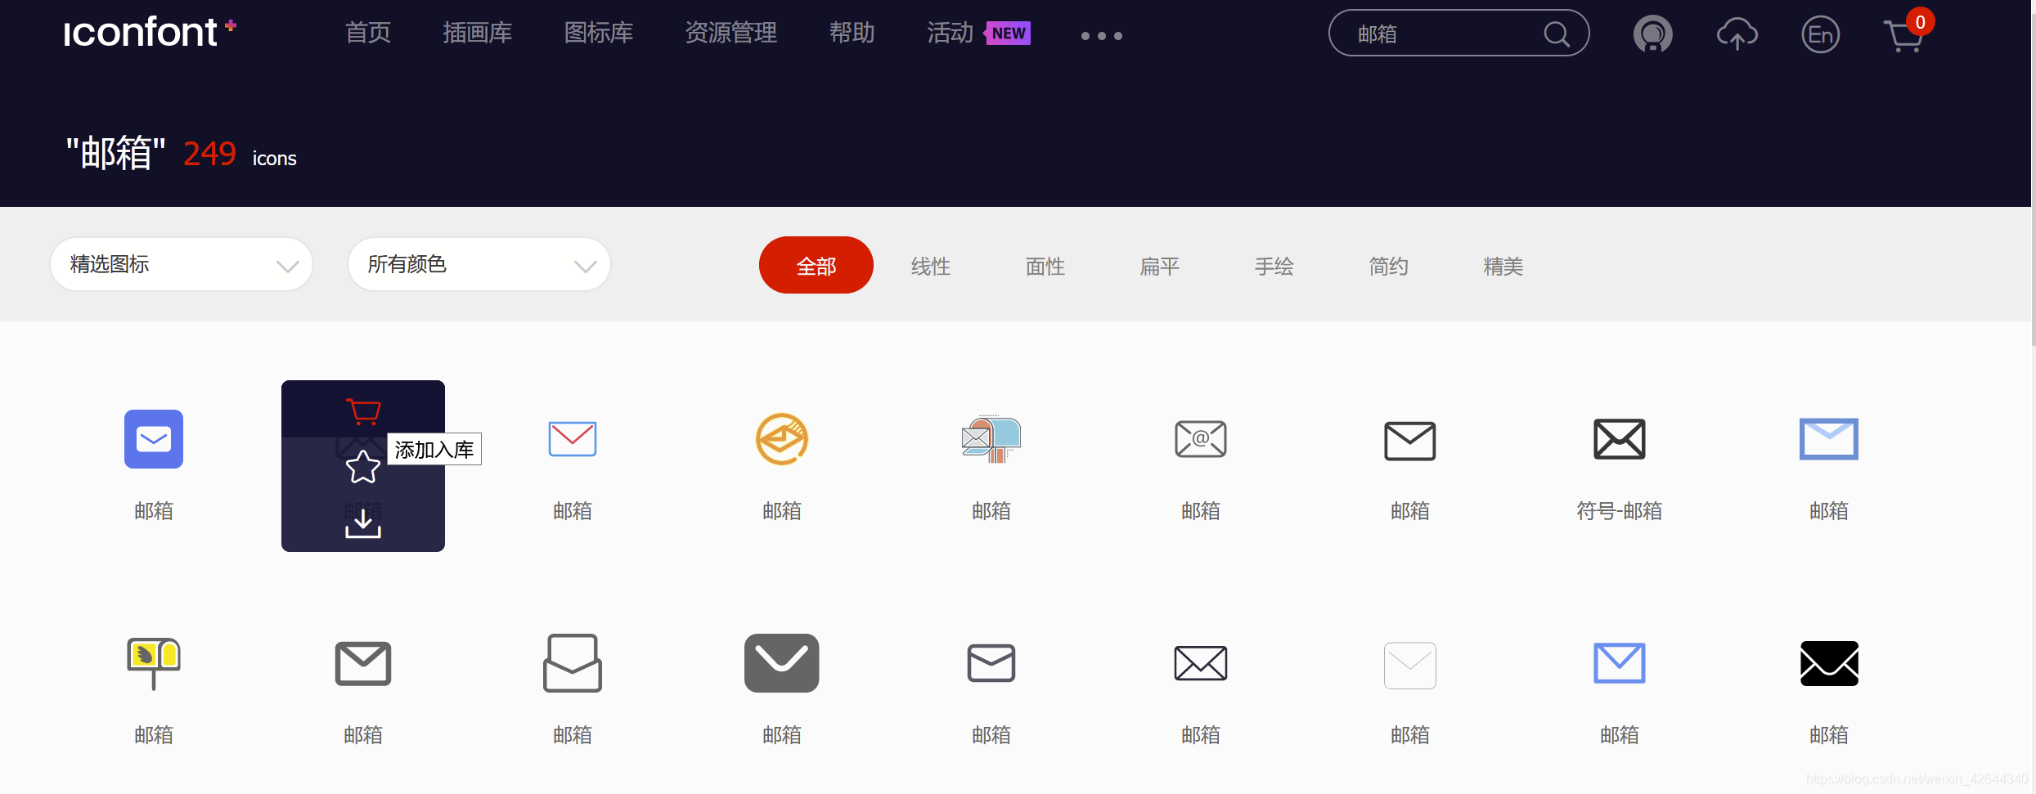The image size is (2036, 794).
Task: Favorite the hovered icon with star
Action: [x=363, y=467]
